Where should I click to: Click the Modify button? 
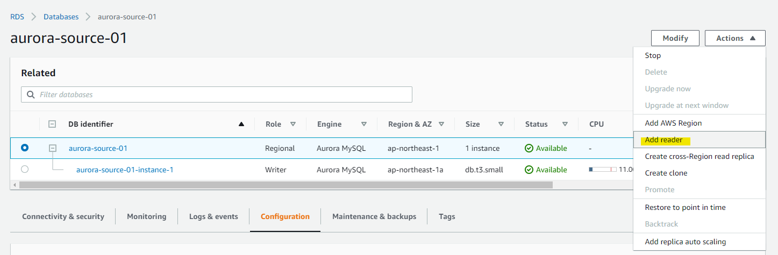(675, 38)
